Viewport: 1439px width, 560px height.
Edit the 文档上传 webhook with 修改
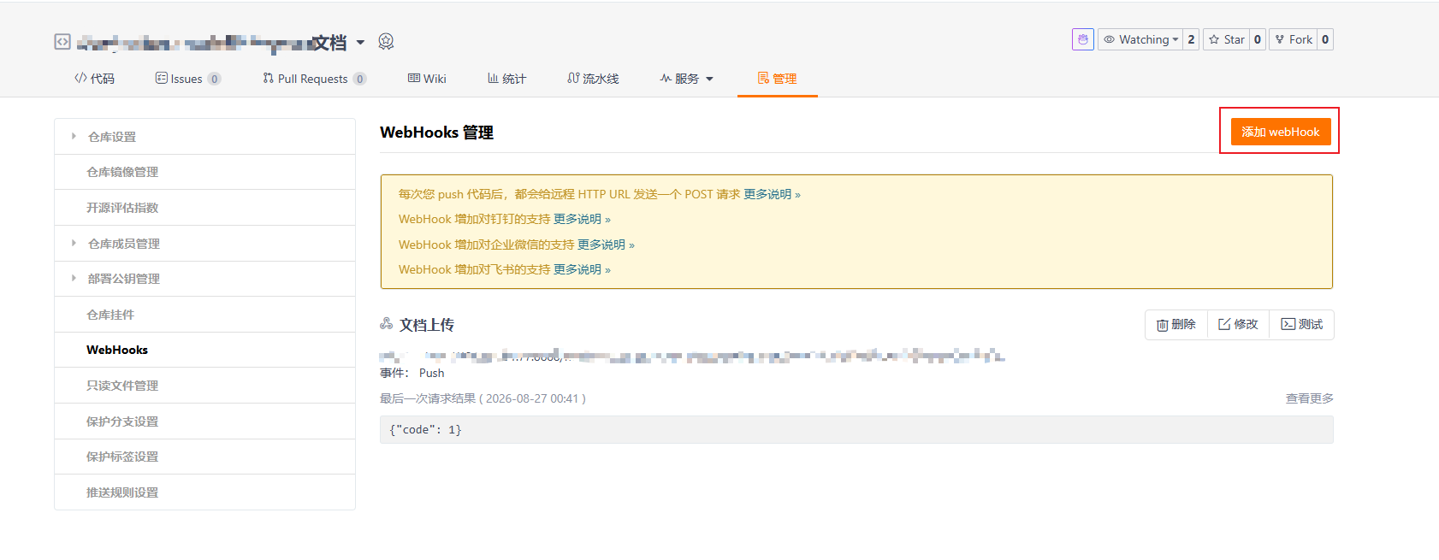[x=1238, y=325]
